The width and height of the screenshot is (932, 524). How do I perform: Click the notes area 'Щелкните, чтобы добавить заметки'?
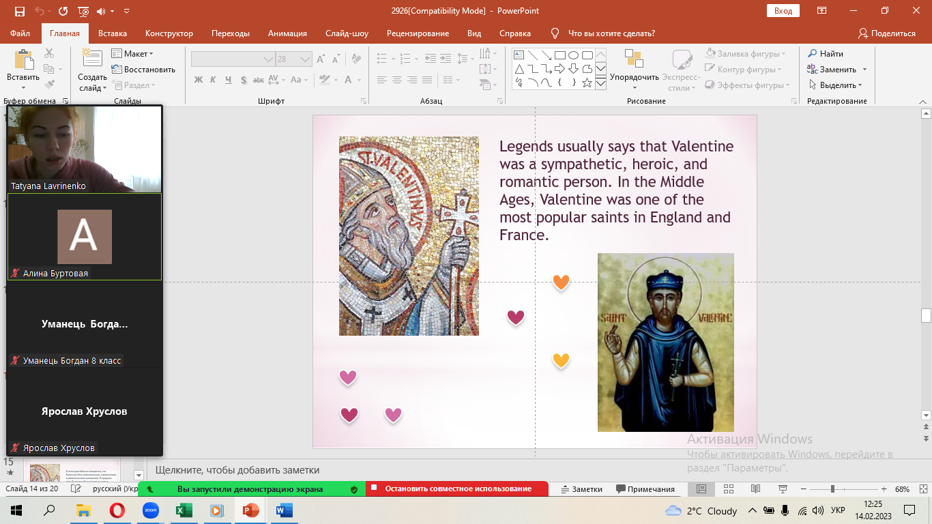coord(237,470)
